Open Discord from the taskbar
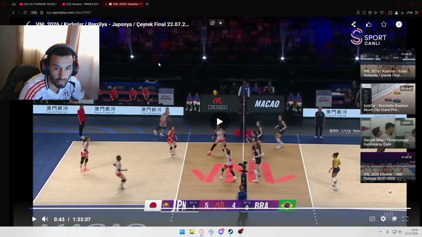Screen dimensions: 422x237 (221, 232)
